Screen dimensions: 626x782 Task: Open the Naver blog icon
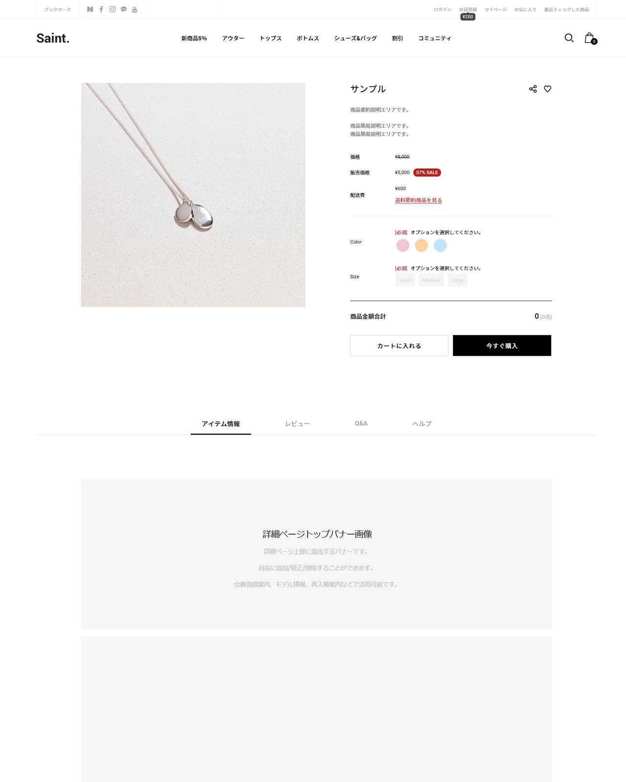click(90, 9)
